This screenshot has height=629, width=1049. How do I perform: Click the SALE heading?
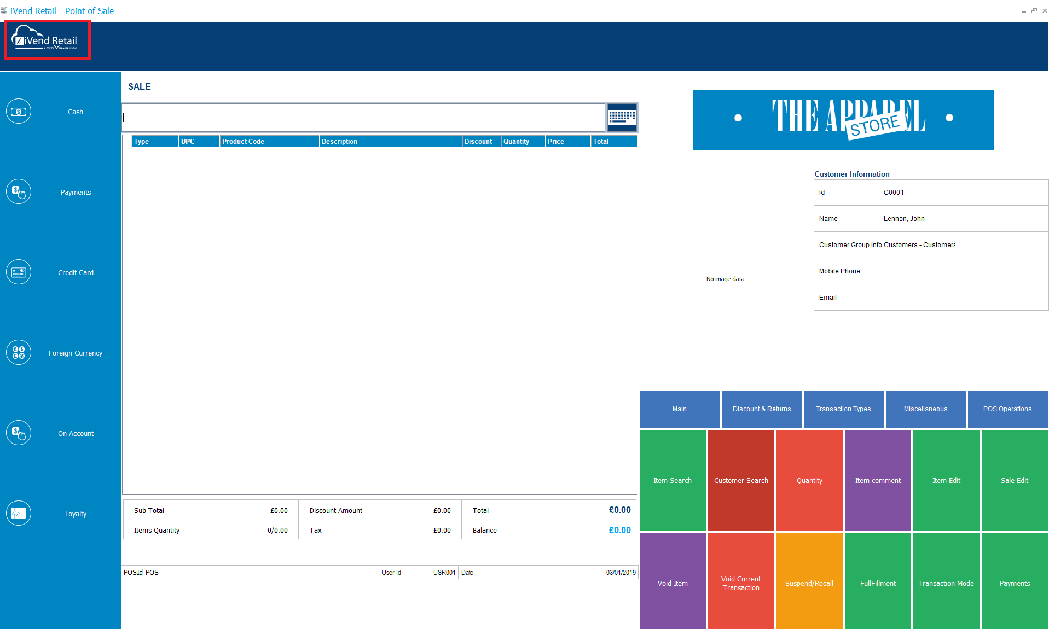[140, 86]
